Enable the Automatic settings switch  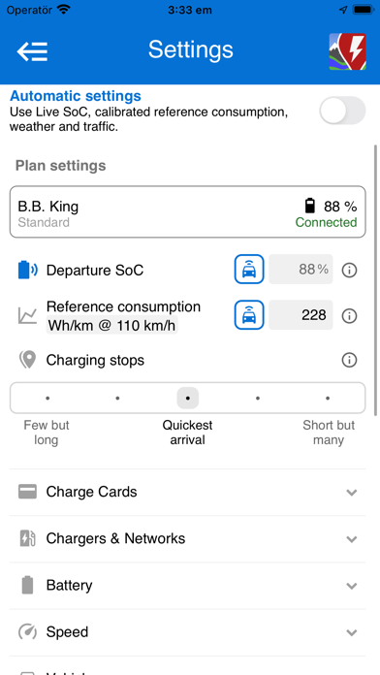click(x=342, y=111)
